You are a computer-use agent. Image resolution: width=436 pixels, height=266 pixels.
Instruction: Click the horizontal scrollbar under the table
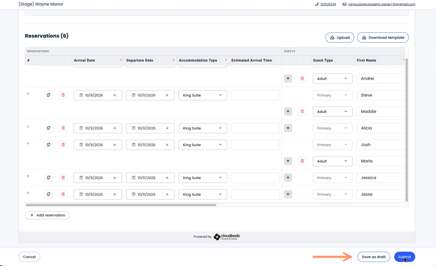click(121, 205)
